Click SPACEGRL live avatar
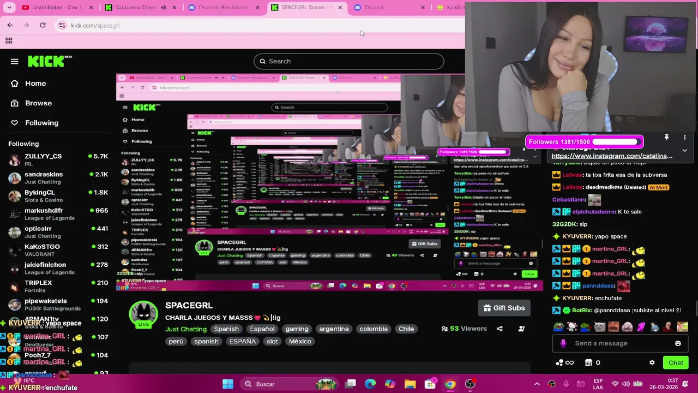 coord(143,315)
